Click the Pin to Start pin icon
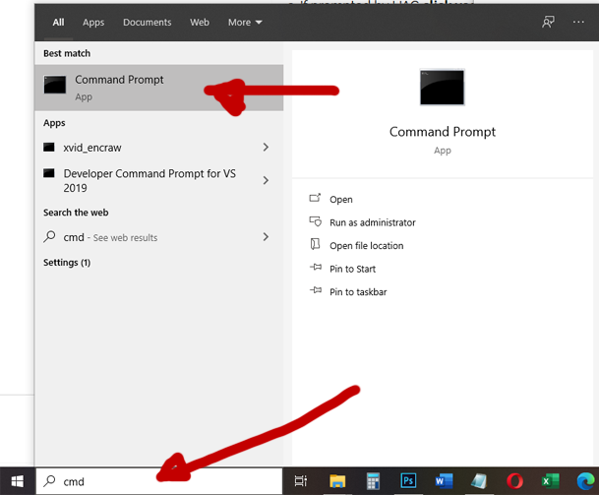599x495 pixels. (x=315, y=267)
